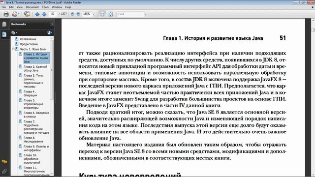Open bookmark Глава 8. Наследование
This screenshot has width=315, height=177.
pos(33,140)
